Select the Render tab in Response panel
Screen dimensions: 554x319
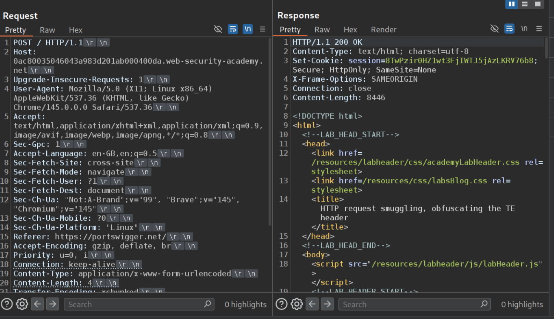[384, 30]
